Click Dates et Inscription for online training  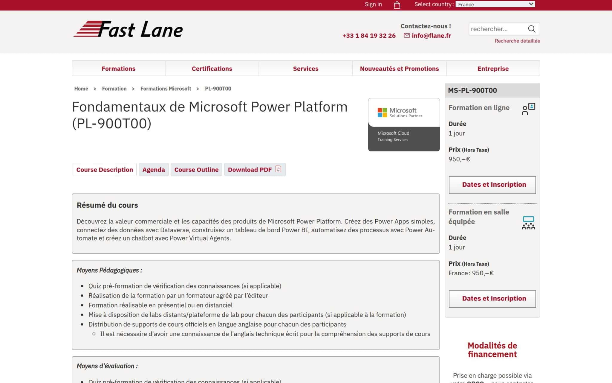(492, 185)
